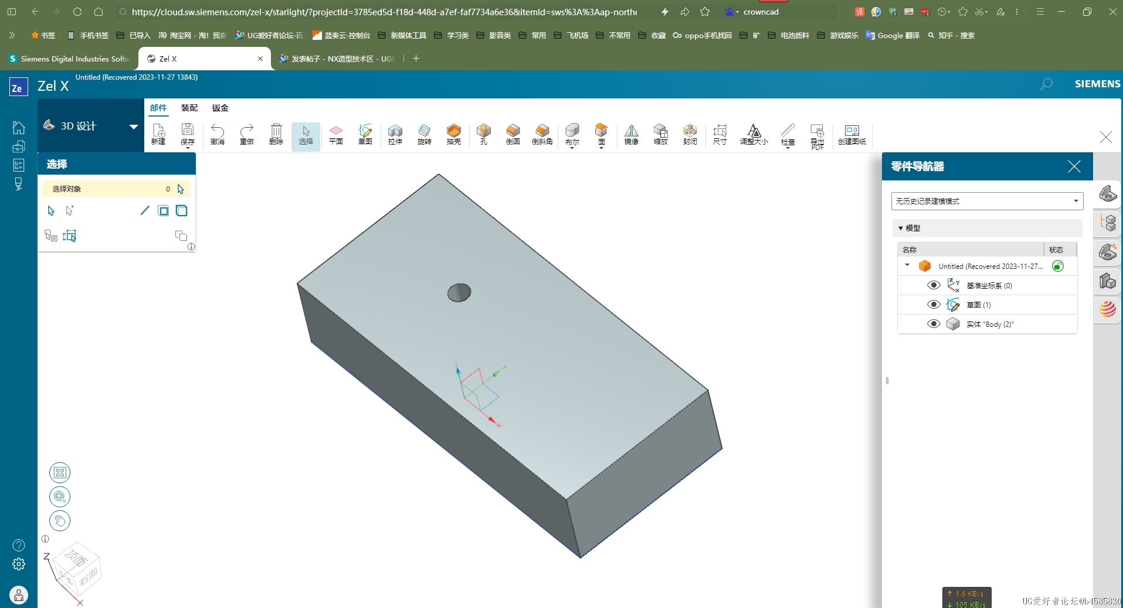The image size is (1123, 608).
Task: Toggle visibility of 基准坐标系 (0)
Action: point(934,285)
